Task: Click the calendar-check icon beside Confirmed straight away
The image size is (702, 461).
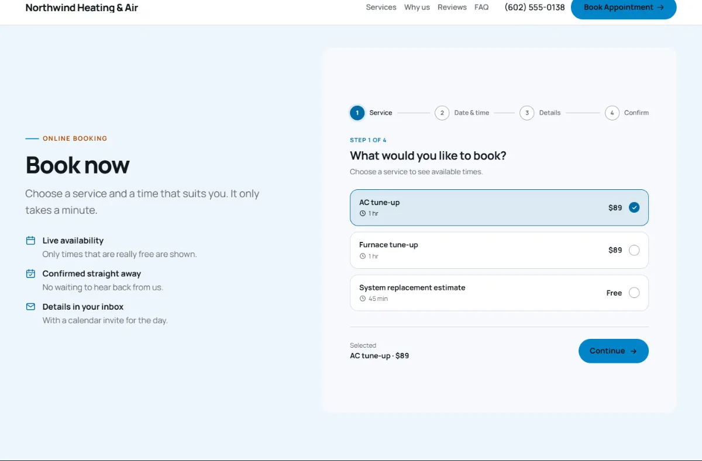Action: (30, 273)
